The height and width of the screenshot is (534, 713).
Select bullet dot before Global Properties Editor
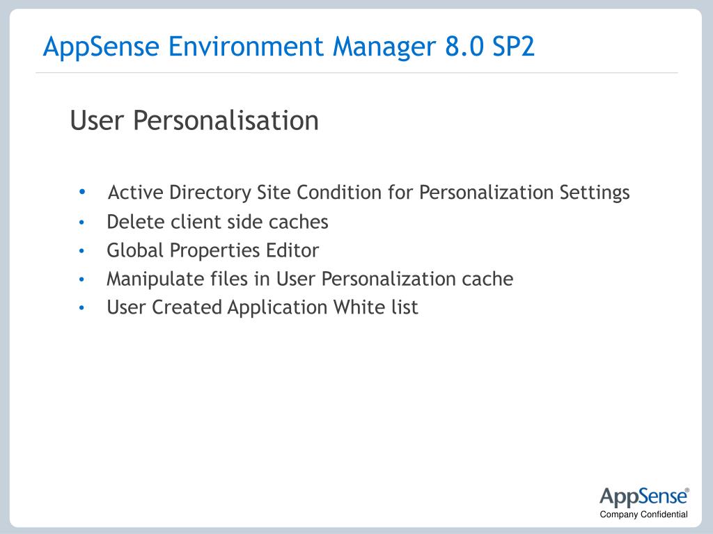pos(82,251)
